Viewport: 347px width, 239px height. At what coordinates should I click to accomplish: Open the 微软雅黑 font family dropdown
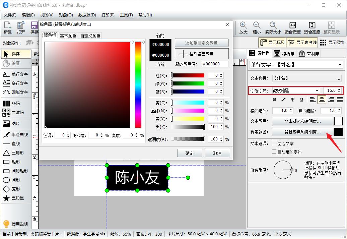317,90
